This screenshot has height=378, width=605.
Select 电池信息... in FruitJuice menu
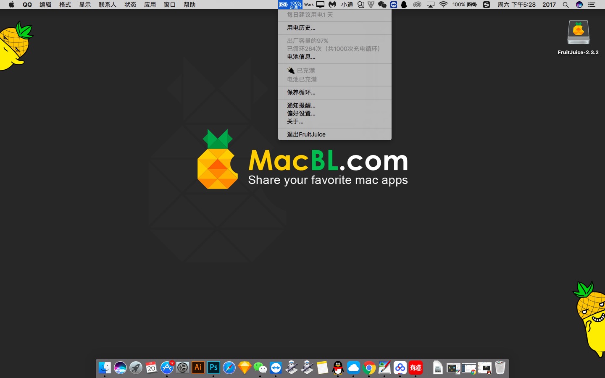pyautogui.click(x=335, y=57)
